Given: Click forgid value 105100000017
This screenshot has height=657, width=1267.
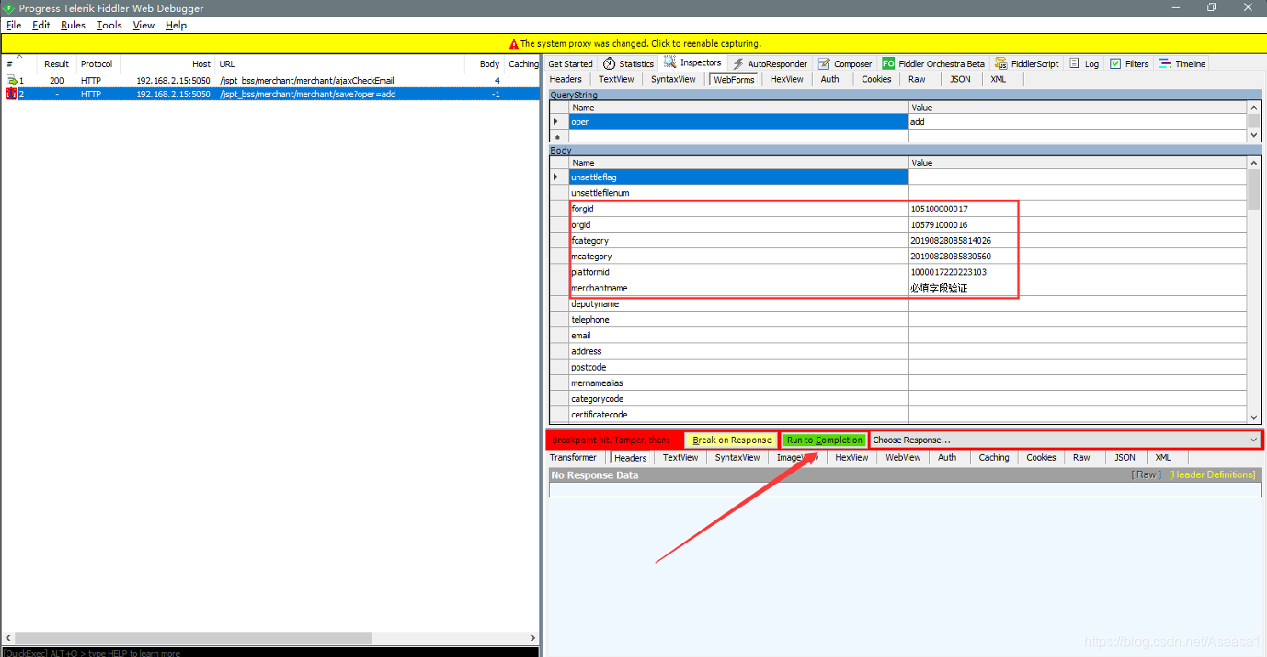Looking at the screenshot, I should [x=939, y=208].
